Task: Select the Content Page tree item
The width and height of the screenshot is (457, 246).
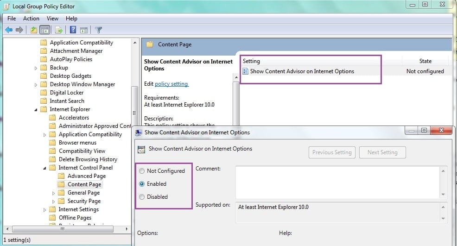Action: point(84,184)
